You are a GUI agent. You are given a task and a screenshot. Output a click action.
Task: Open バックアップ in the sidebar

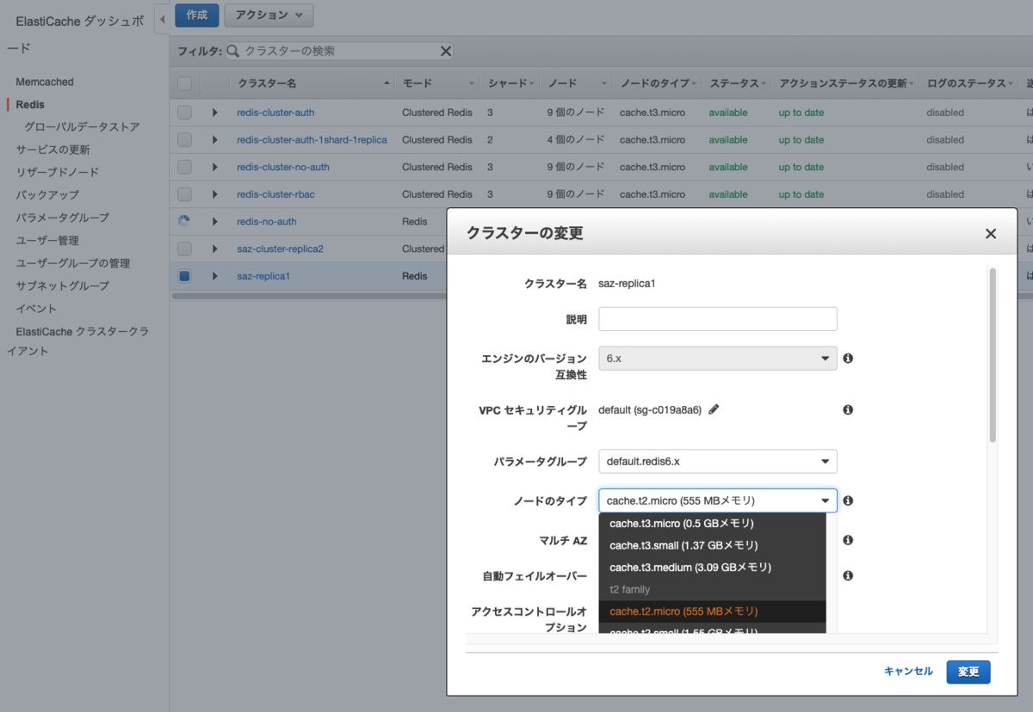pos(47,195)
